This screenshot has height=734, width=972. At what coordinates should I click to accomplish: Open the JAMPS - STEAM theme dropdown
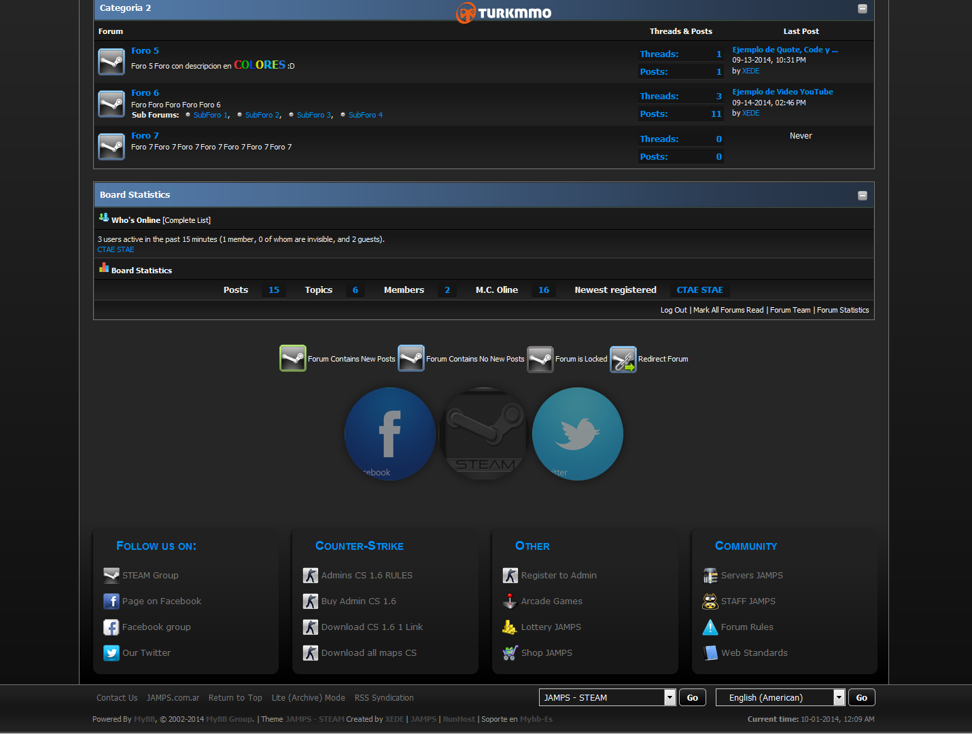pos(608,697)
